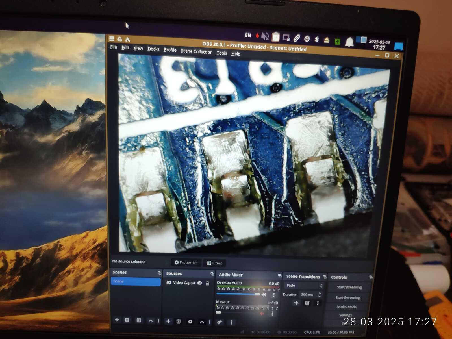Toggle the muted volume icon in system tray

coord(265,36)
